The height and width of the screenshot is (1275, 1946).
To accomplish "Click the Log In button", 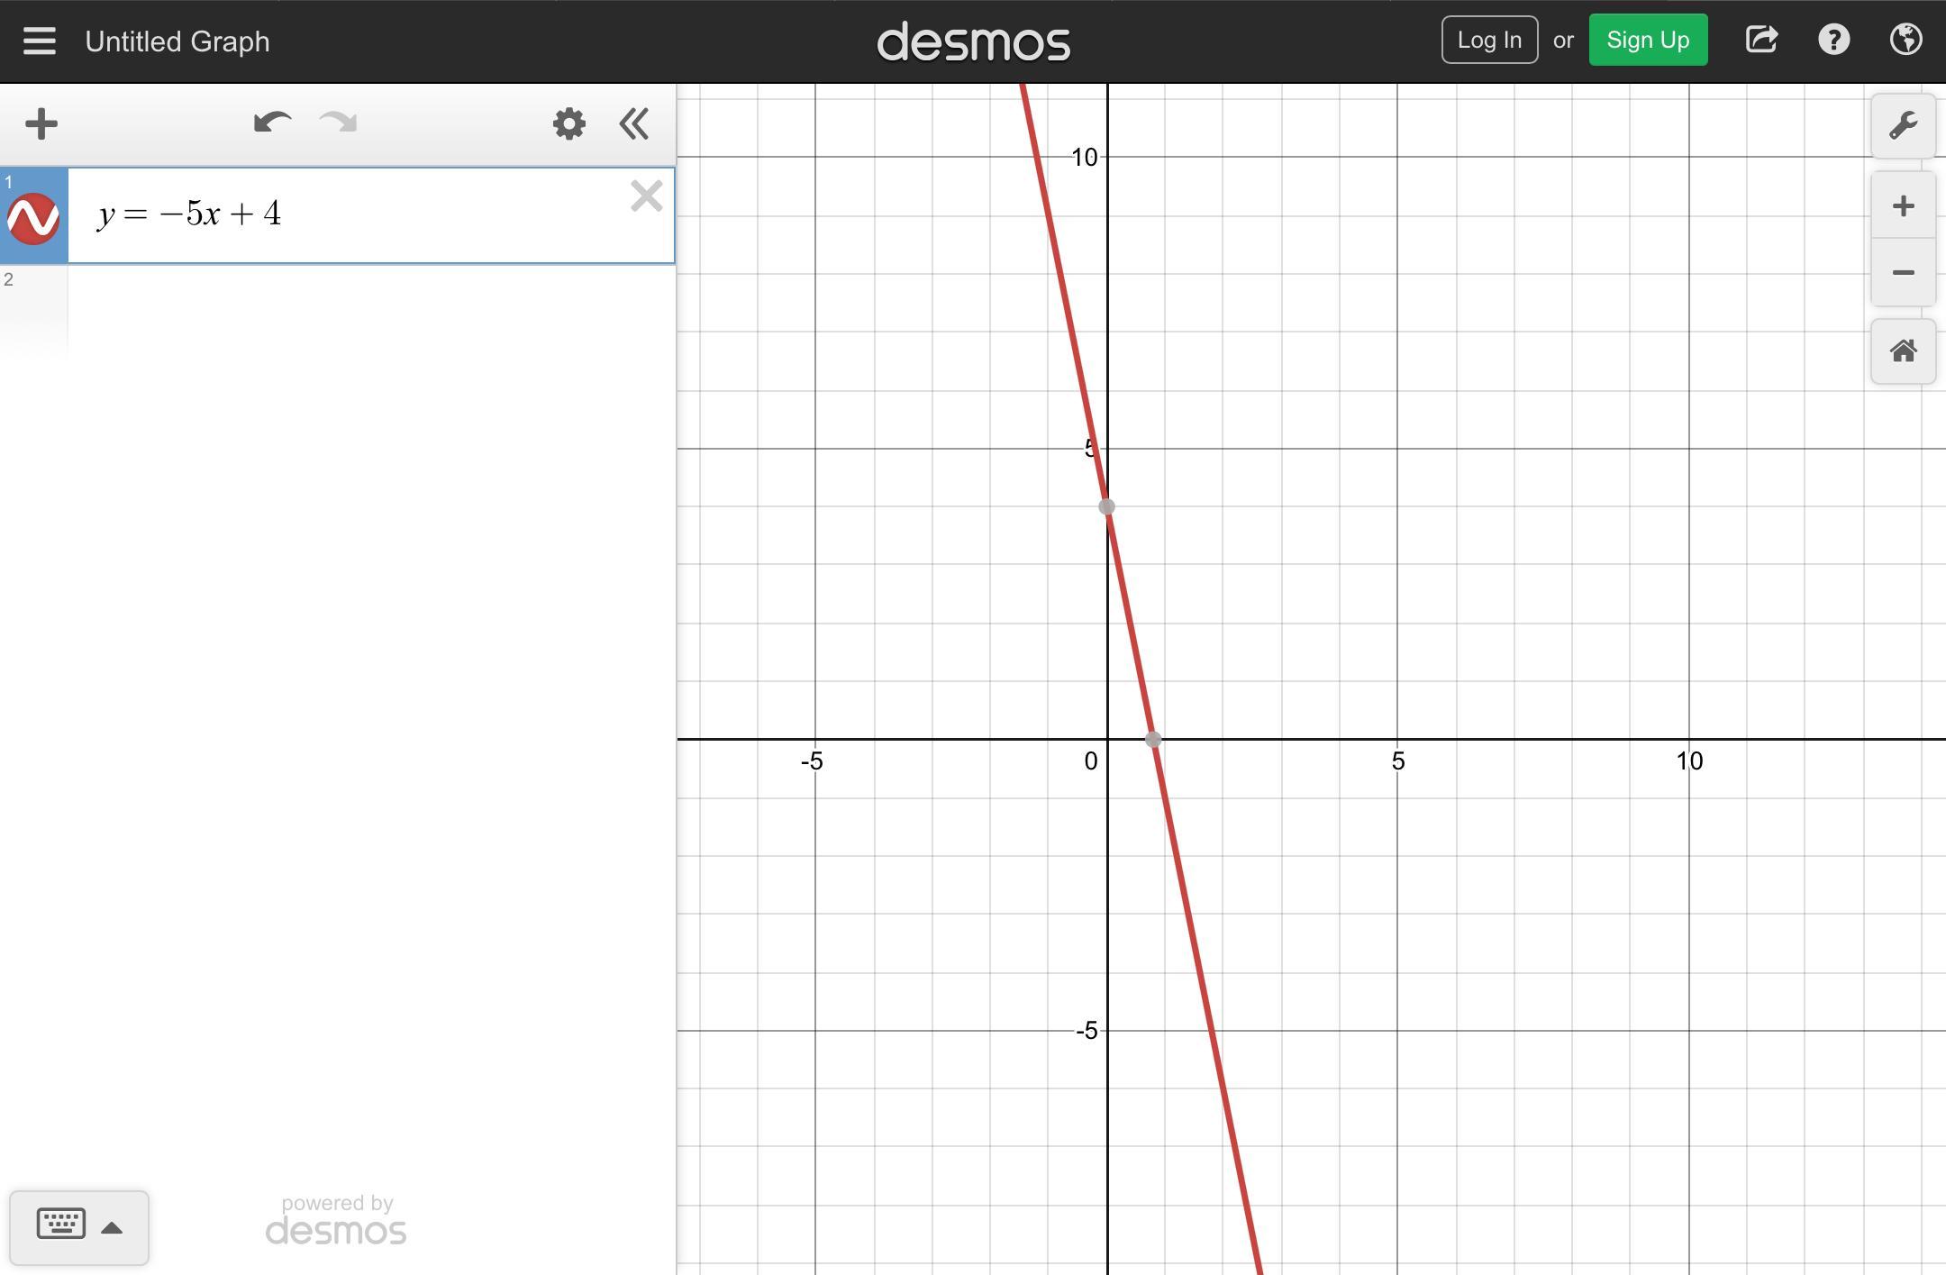I will click(x=1489, y=41).
